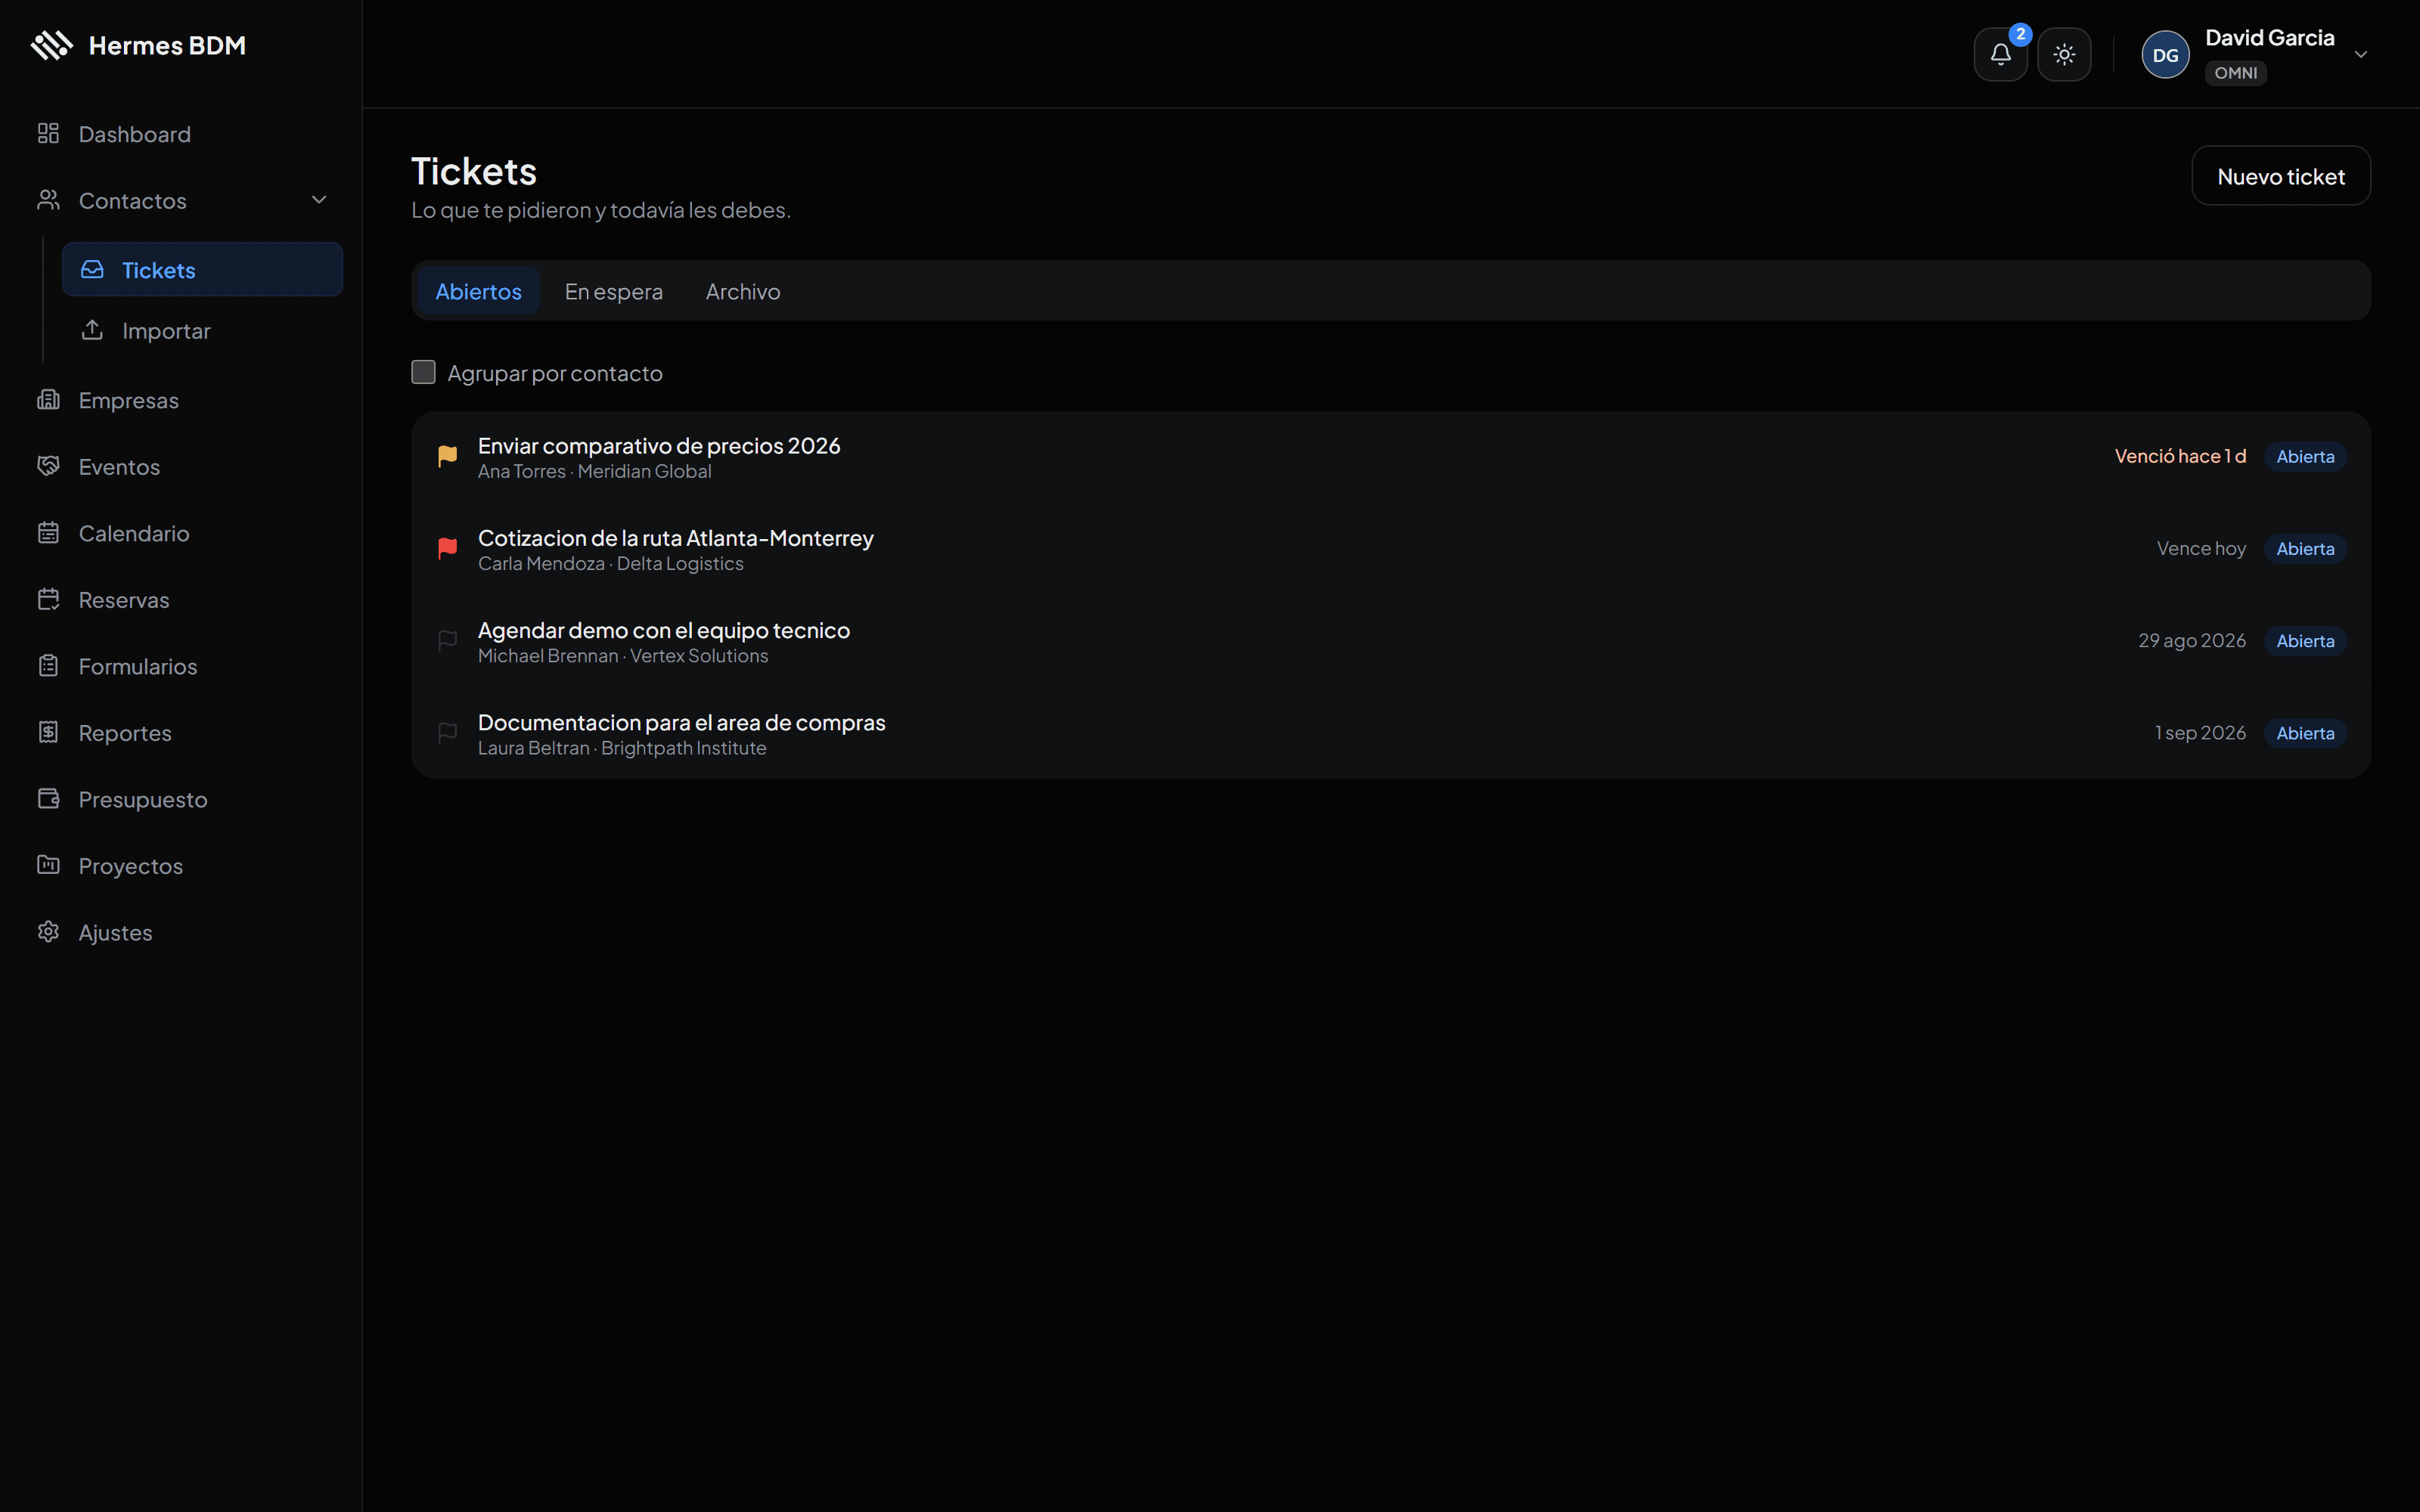Collapse the Contactos menu chevron
This screenshot has height=1512, width=2420.
point(319,200)
